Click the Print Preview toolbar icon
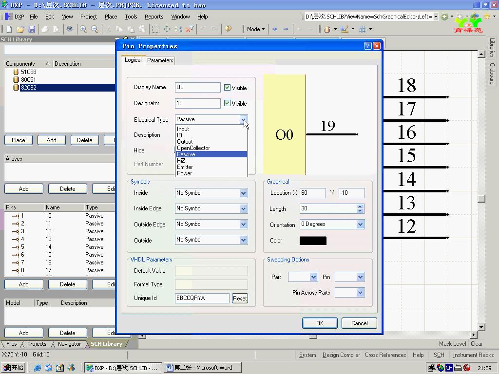 point(56,29)
